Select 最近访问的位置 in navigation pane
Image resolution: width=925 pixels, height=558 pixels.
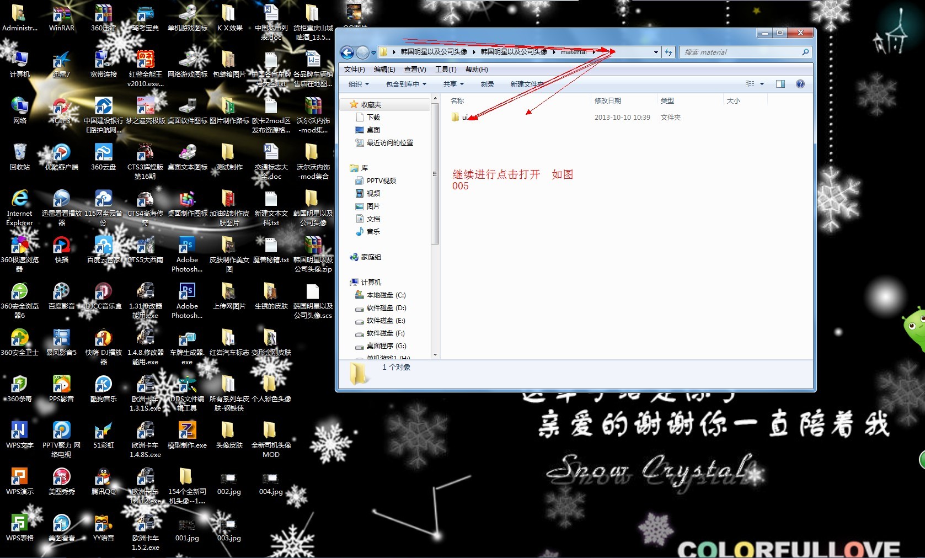pyautogui.click(x=384, y=143)
